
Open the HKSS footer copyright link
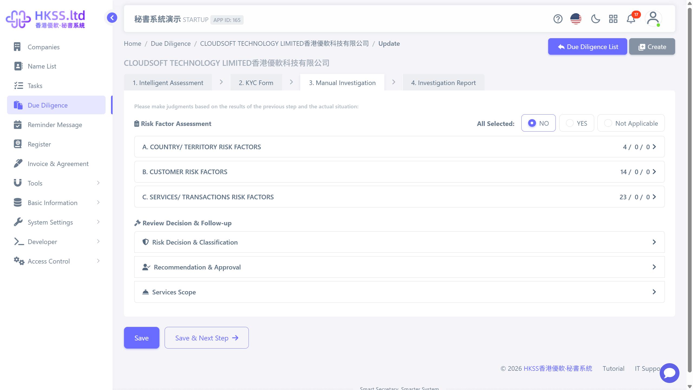pos(558,368)
